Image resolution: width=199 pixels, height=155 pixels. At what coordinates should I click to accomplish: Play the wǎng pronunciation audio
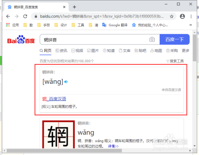66,82
